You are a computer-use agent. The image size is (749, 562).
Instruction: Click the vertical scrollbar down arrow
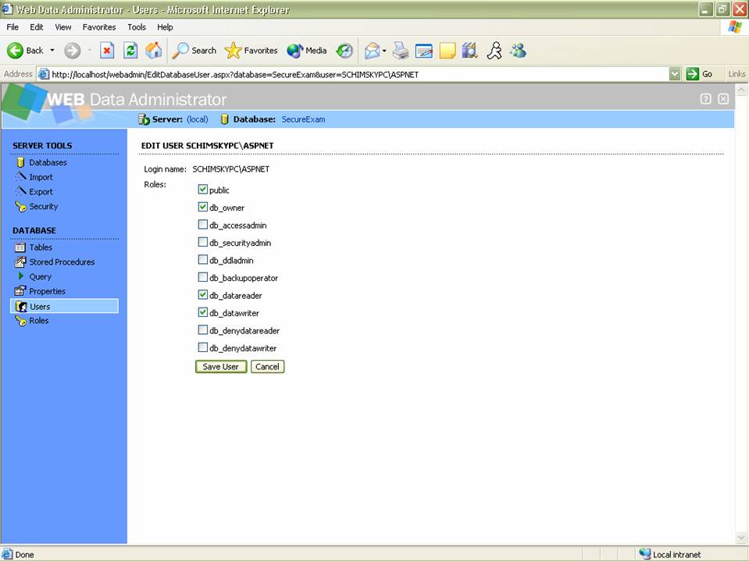click(741, 538)
